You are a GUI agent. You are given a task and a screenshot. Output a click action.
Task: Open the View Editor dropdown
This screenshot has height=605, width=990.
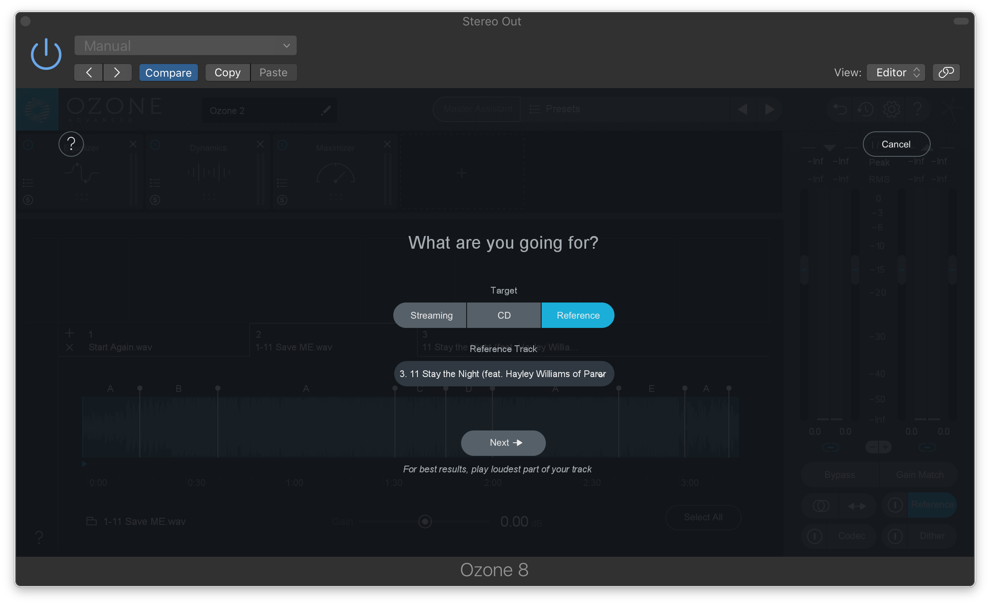coord(897,71)
